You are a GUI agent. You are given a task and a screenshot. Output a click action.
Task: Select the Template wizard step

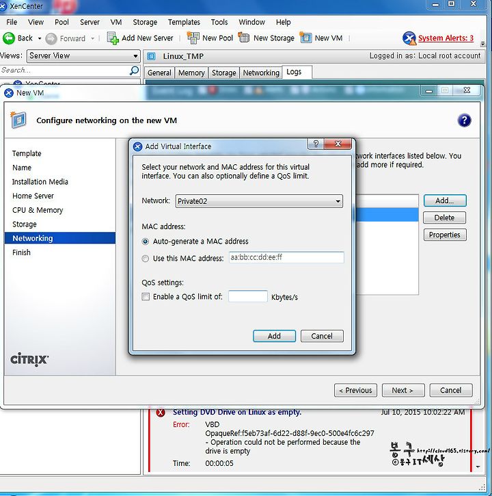[27, 154]
